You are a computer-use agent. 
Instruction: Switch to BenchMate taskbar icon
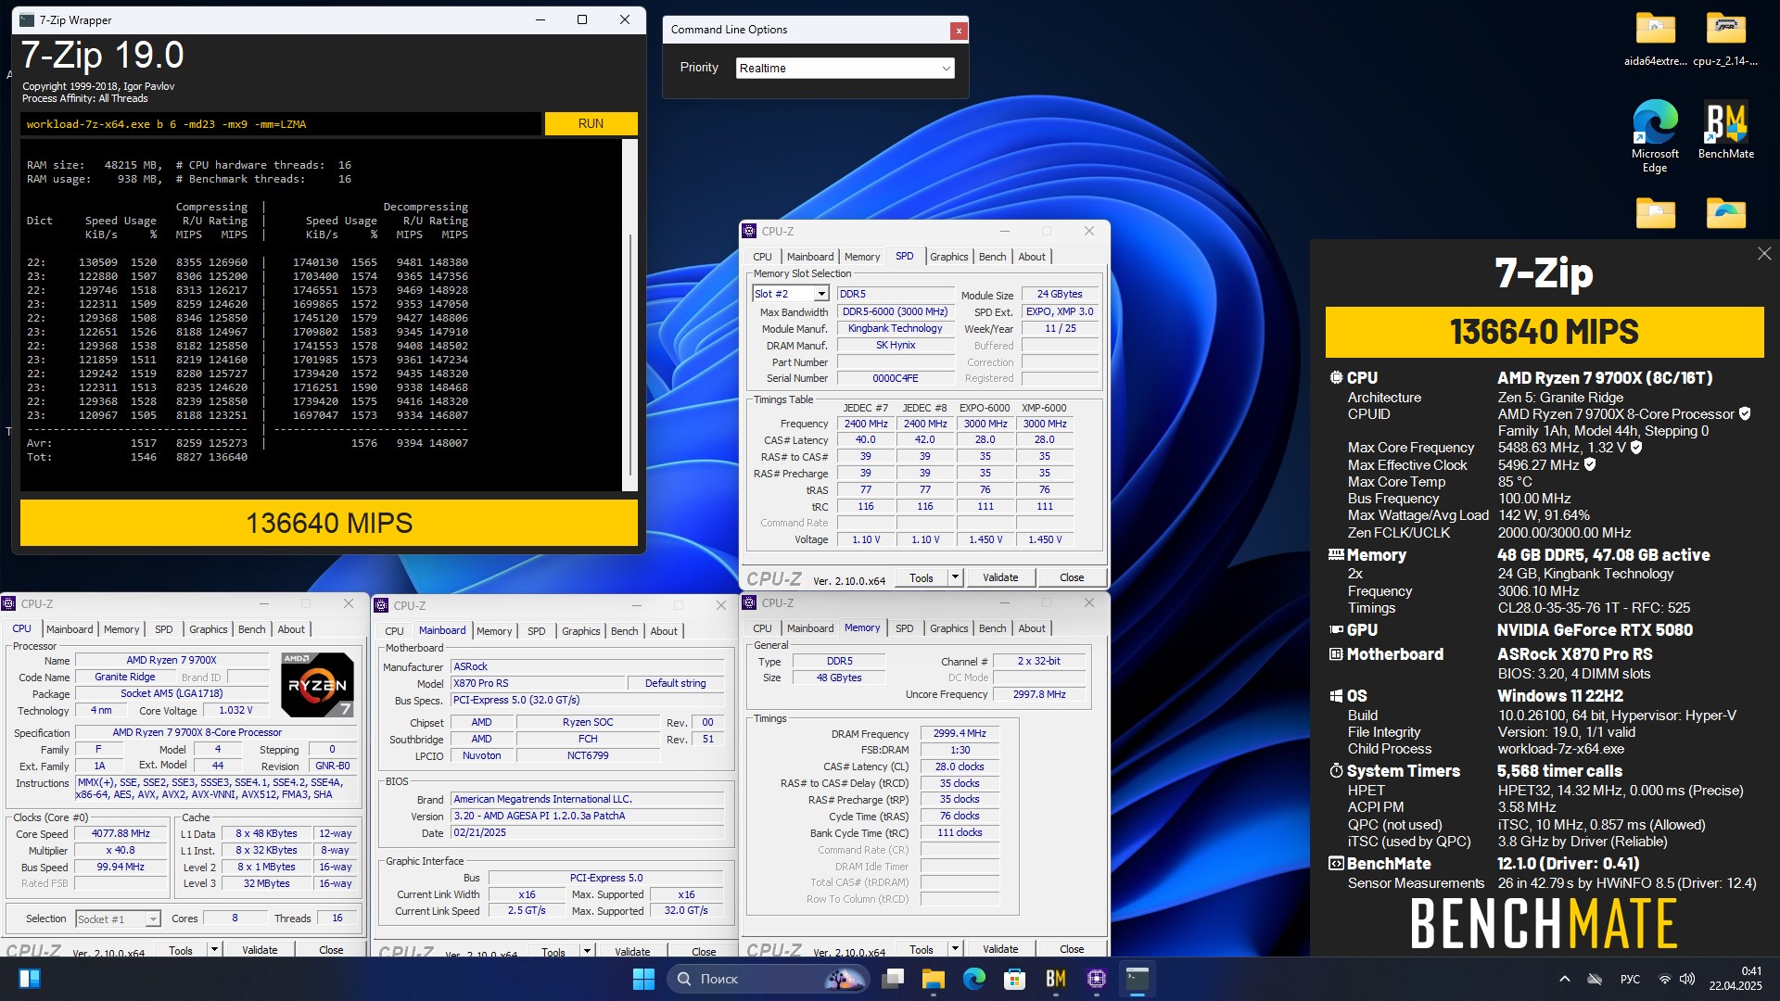point(1056,979)
